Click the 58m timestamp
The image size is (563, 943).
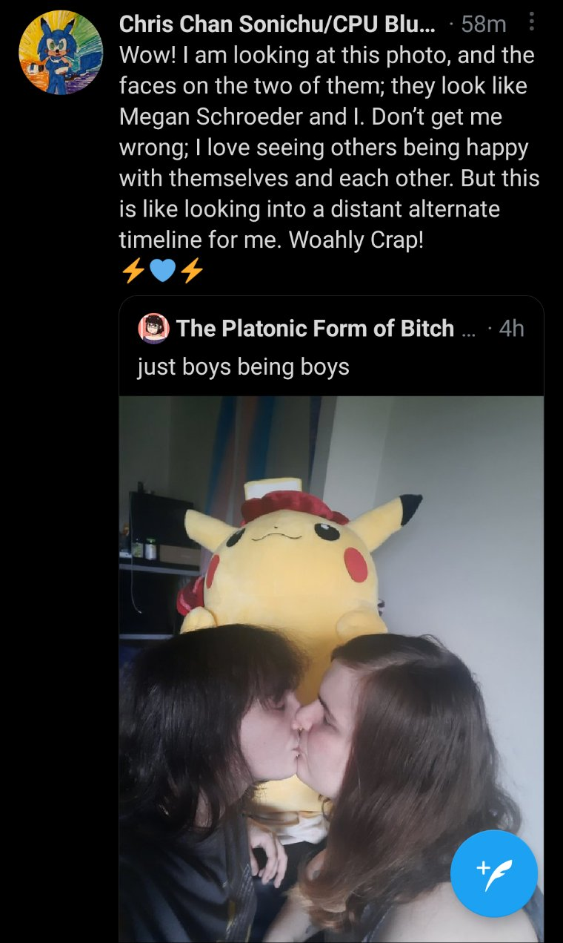(483, 24)
